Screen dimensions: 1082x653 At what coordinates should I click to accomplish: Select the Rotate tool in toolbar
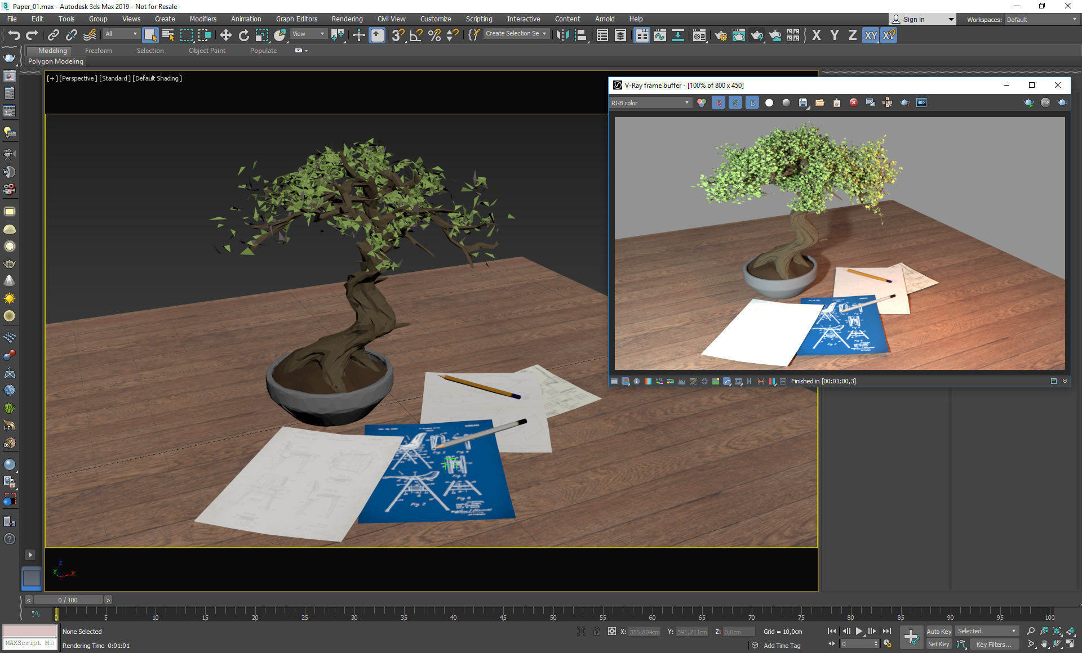243,35
